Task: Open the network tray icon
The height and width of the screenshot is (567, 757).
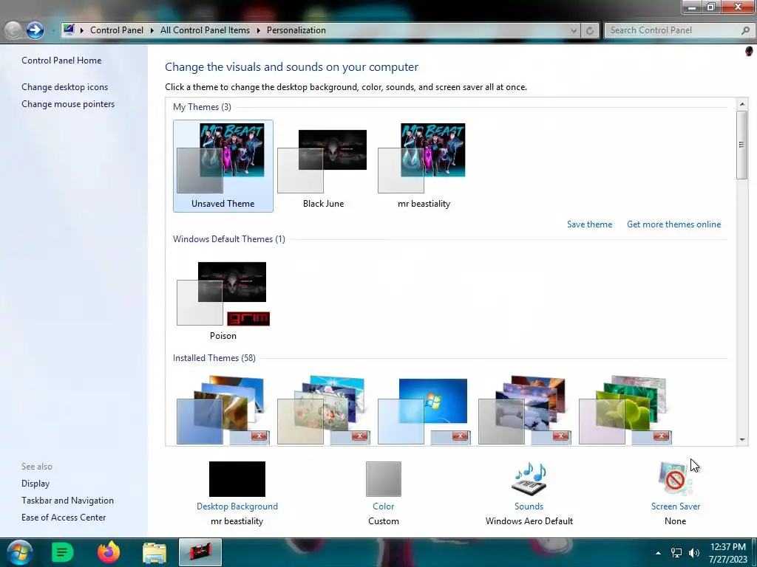Action: tap(676, 553)
